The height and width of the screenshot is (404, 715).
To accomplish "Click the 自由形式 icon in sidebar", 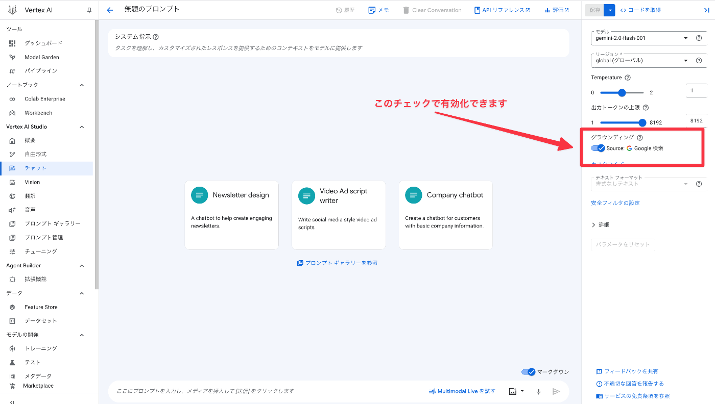I will [13, 154].
